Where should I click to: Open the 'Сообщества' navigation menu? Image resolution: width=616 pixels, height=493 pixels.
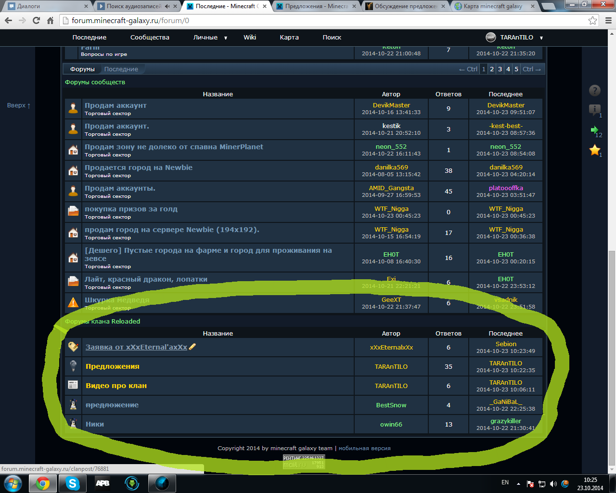(x=150, y=37)
